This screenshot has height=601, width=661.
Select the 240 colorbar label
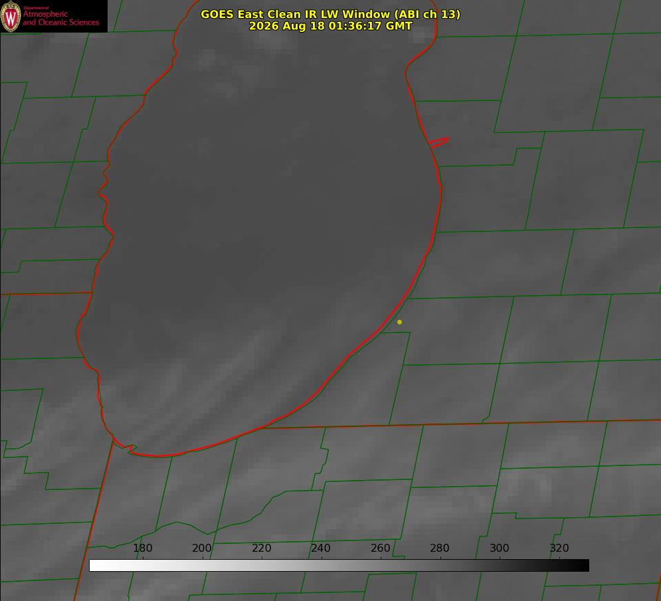[x=321, y=548]
